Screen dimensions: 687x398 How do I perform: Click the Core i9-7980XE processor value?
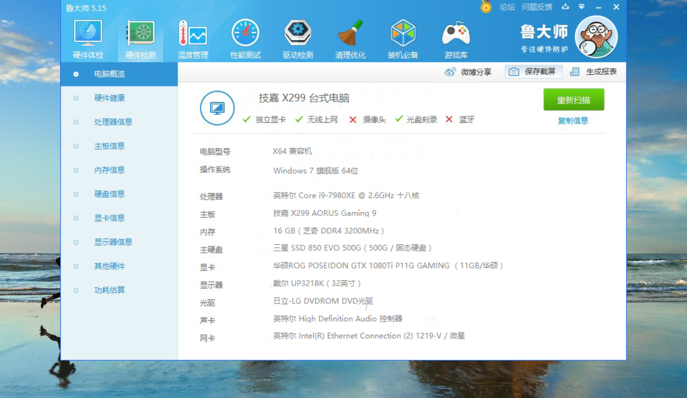[x=347, y=196]
